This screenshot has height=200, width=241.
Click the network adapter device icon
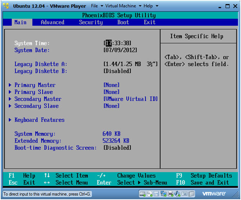coord(163,194)
